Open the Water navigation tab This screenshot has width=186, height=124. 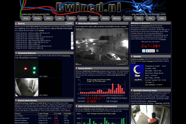(x=49, y=18)
